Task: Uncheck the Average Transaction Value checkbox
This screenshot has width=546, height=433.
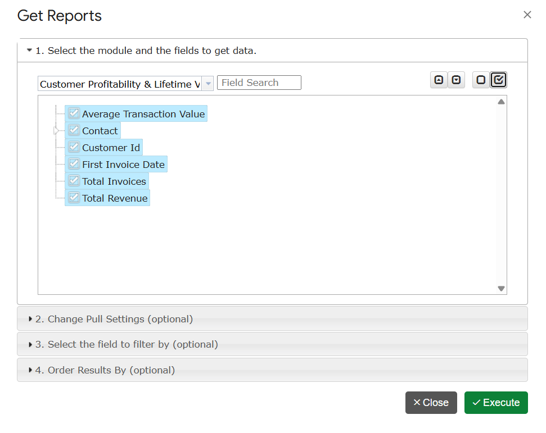Action: [74, 113]
